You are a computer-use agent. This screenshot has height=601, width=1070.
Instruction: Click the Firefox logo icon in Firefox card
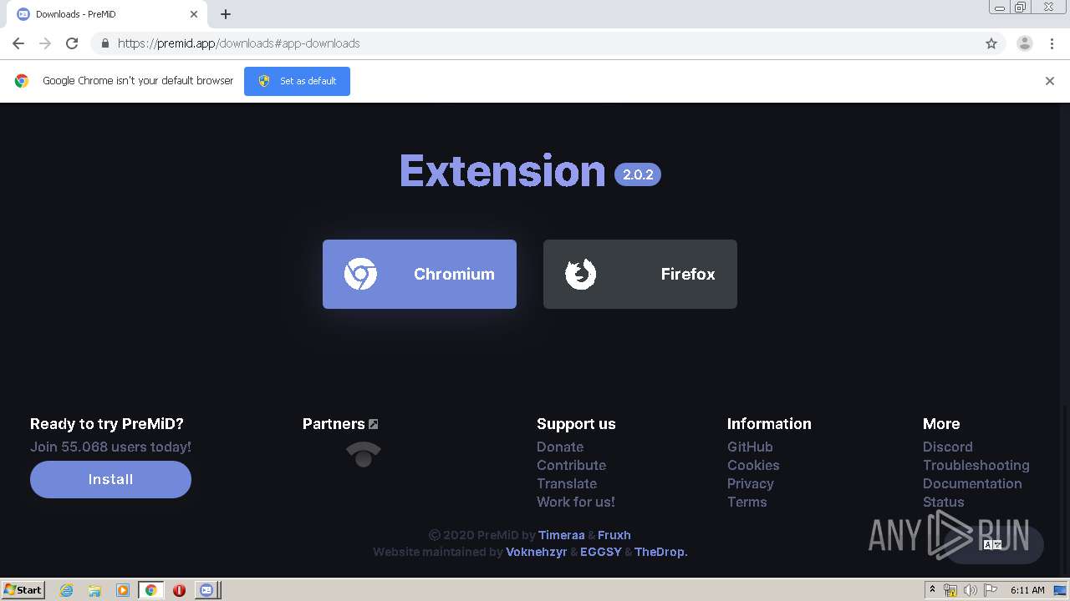coord(580,274)
